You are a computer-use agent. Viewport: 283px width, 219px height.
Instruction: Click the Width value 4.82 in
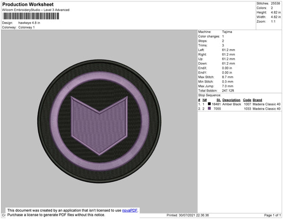tap(276, 17)
